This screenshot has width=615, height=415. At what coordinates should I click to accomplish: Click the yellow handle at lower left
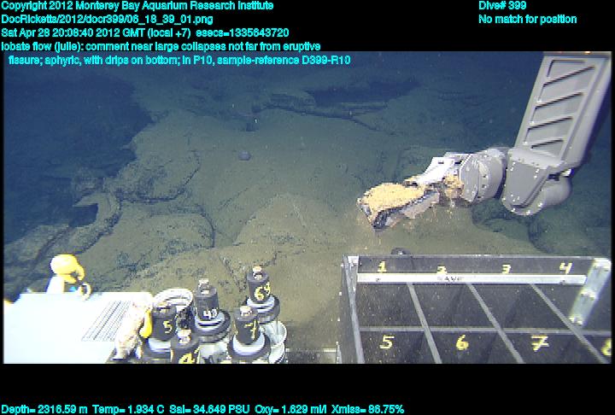tap(67, 270)
